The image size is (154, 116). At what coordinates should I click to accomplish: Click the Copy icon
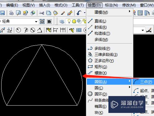tap(49, 13)
